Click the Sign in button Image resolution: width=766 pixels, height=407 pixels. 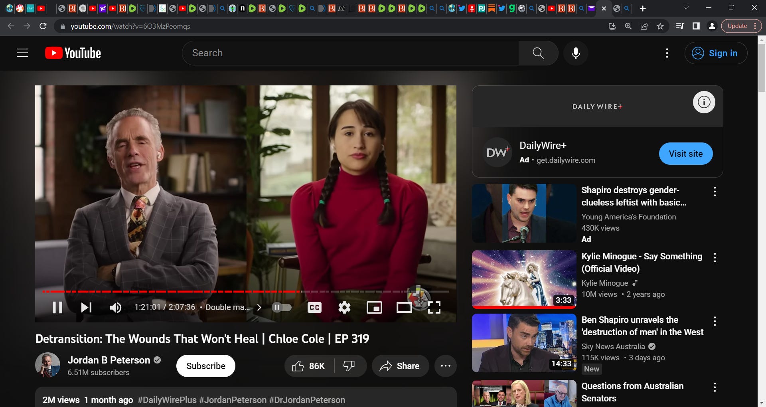point(716,53)
